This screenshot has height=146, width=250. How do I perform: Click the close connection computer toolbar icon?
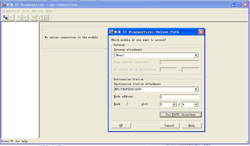[11, 17]
